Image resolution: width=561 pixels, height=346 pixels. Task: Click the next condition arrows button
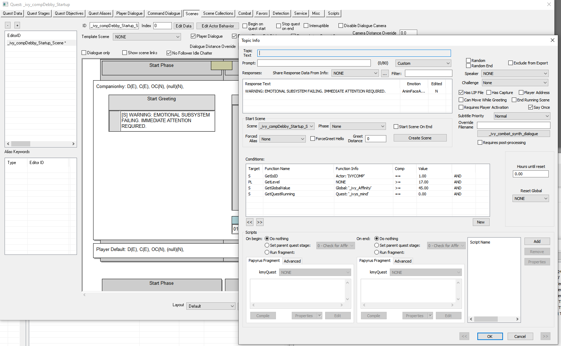click(x=260, y=222)
